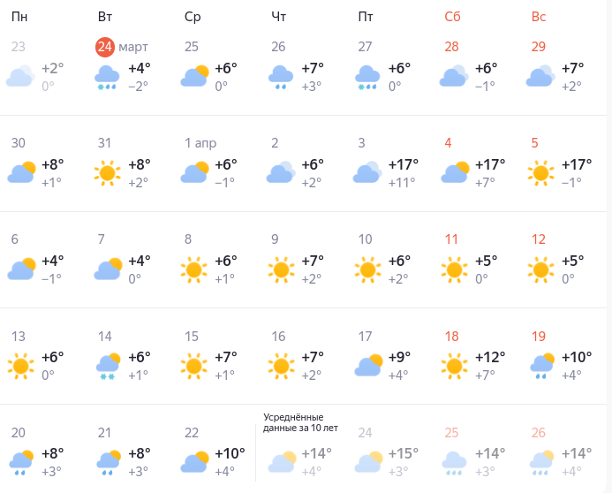Click the cloudy icon for April 3
612x493 pixels.
tap(366, 172)
